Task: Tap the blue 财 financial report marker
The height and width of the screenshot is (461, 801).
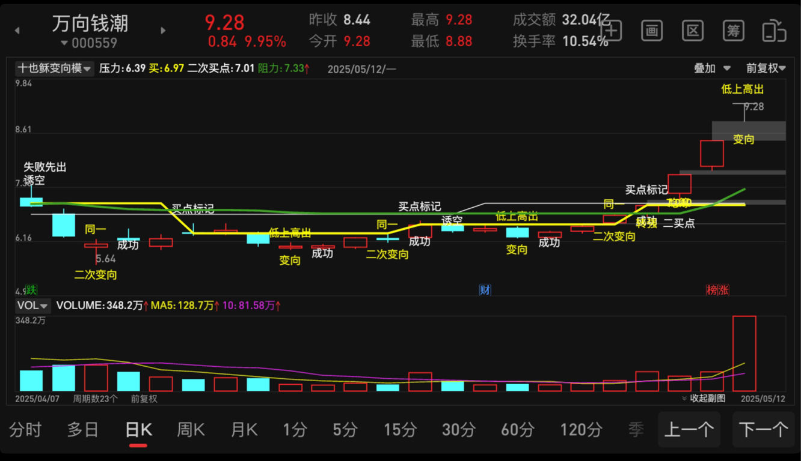Action: [485, 290]
